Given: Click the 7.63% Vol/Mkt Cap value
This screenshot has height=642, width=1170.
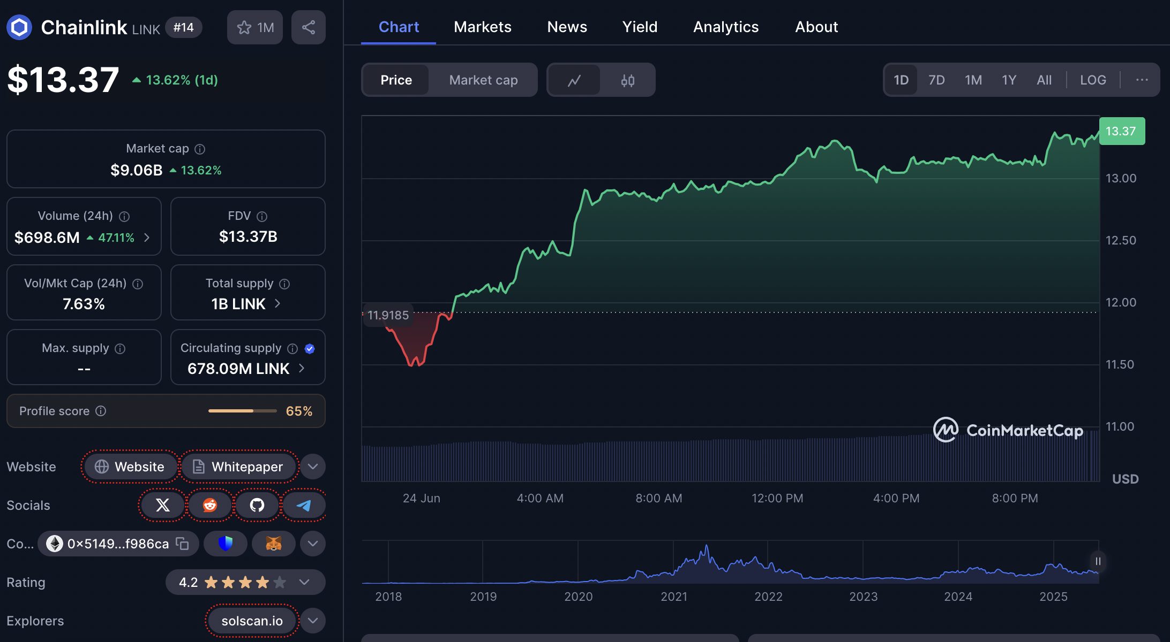Looking at the screenshot, I should tap(84, 304).
